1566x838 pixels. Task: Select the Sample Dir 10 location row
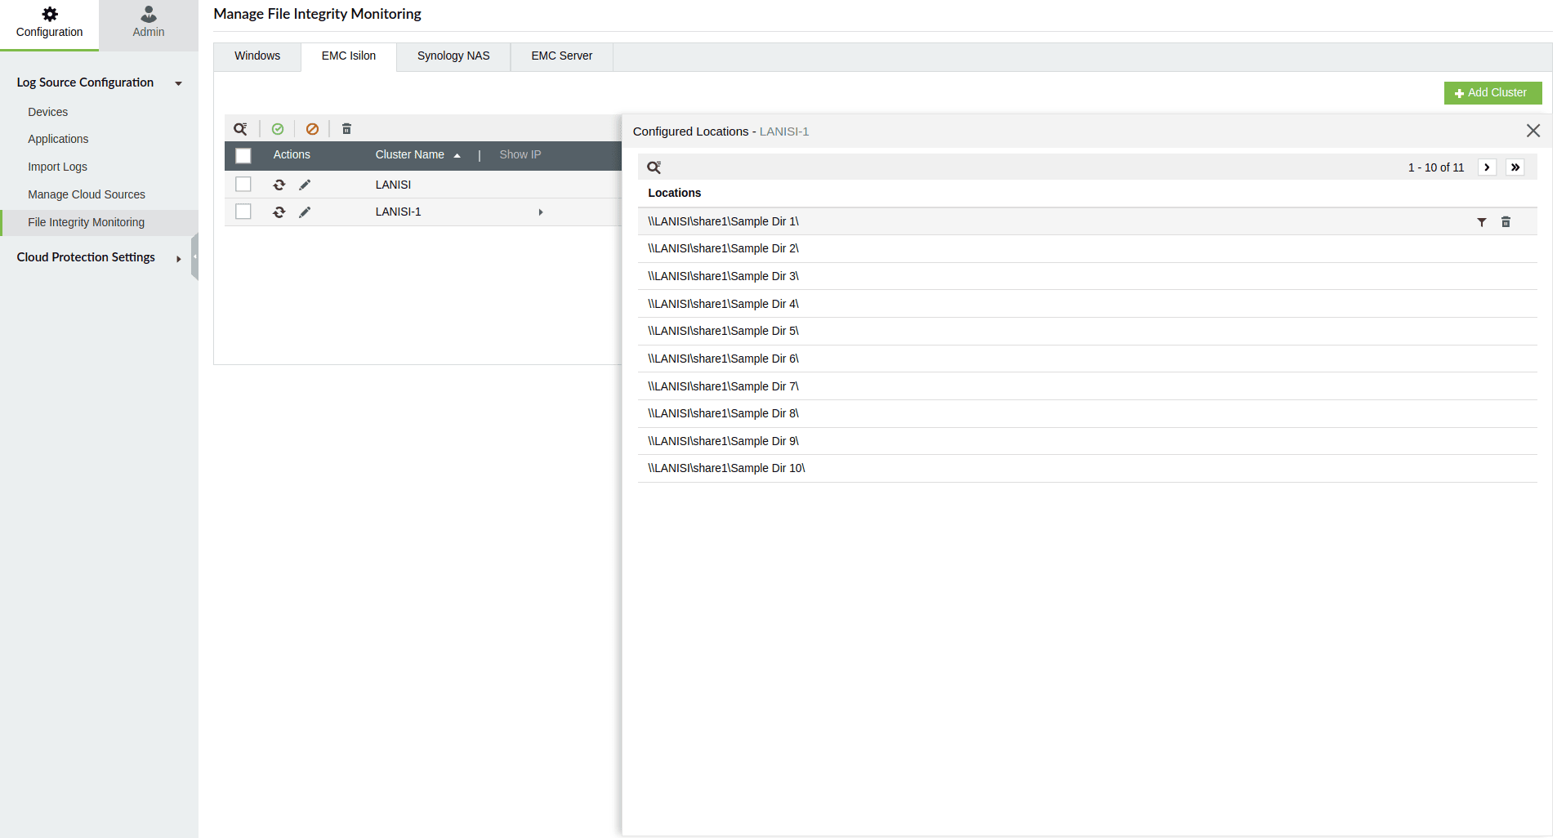point(1087,469)
